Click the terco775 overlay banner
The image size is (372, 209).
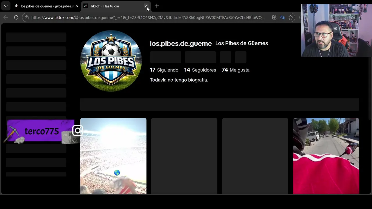pyautogui.click(x=41, y=131)
